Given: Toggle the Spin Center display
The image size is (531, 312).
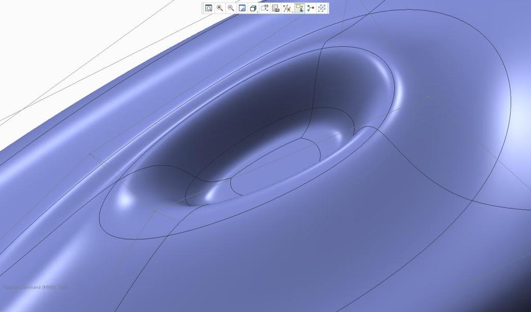Looking at the screenshot, I should coord(310,8).
